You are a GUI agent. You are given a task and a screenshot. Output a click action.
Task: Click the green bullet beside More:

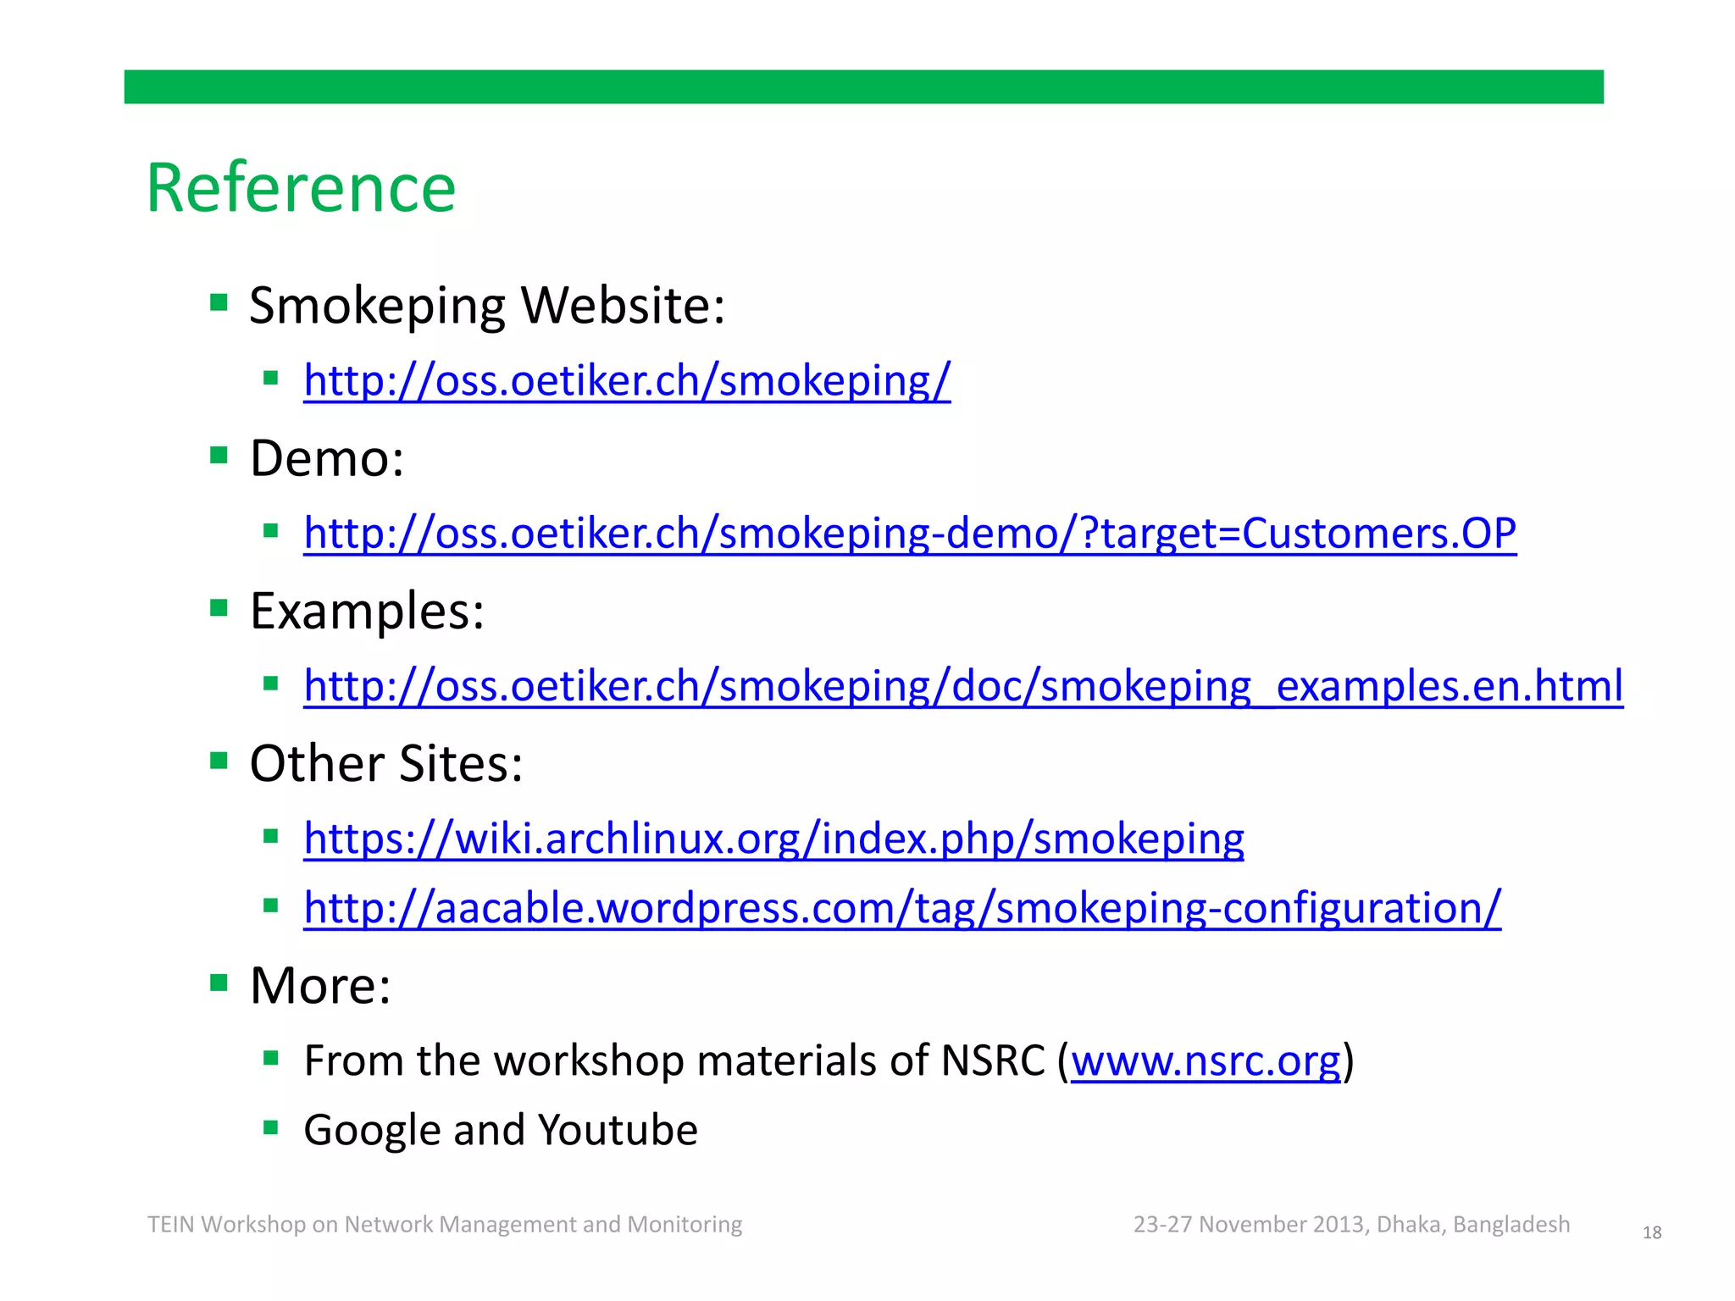(x=219, y=983)
